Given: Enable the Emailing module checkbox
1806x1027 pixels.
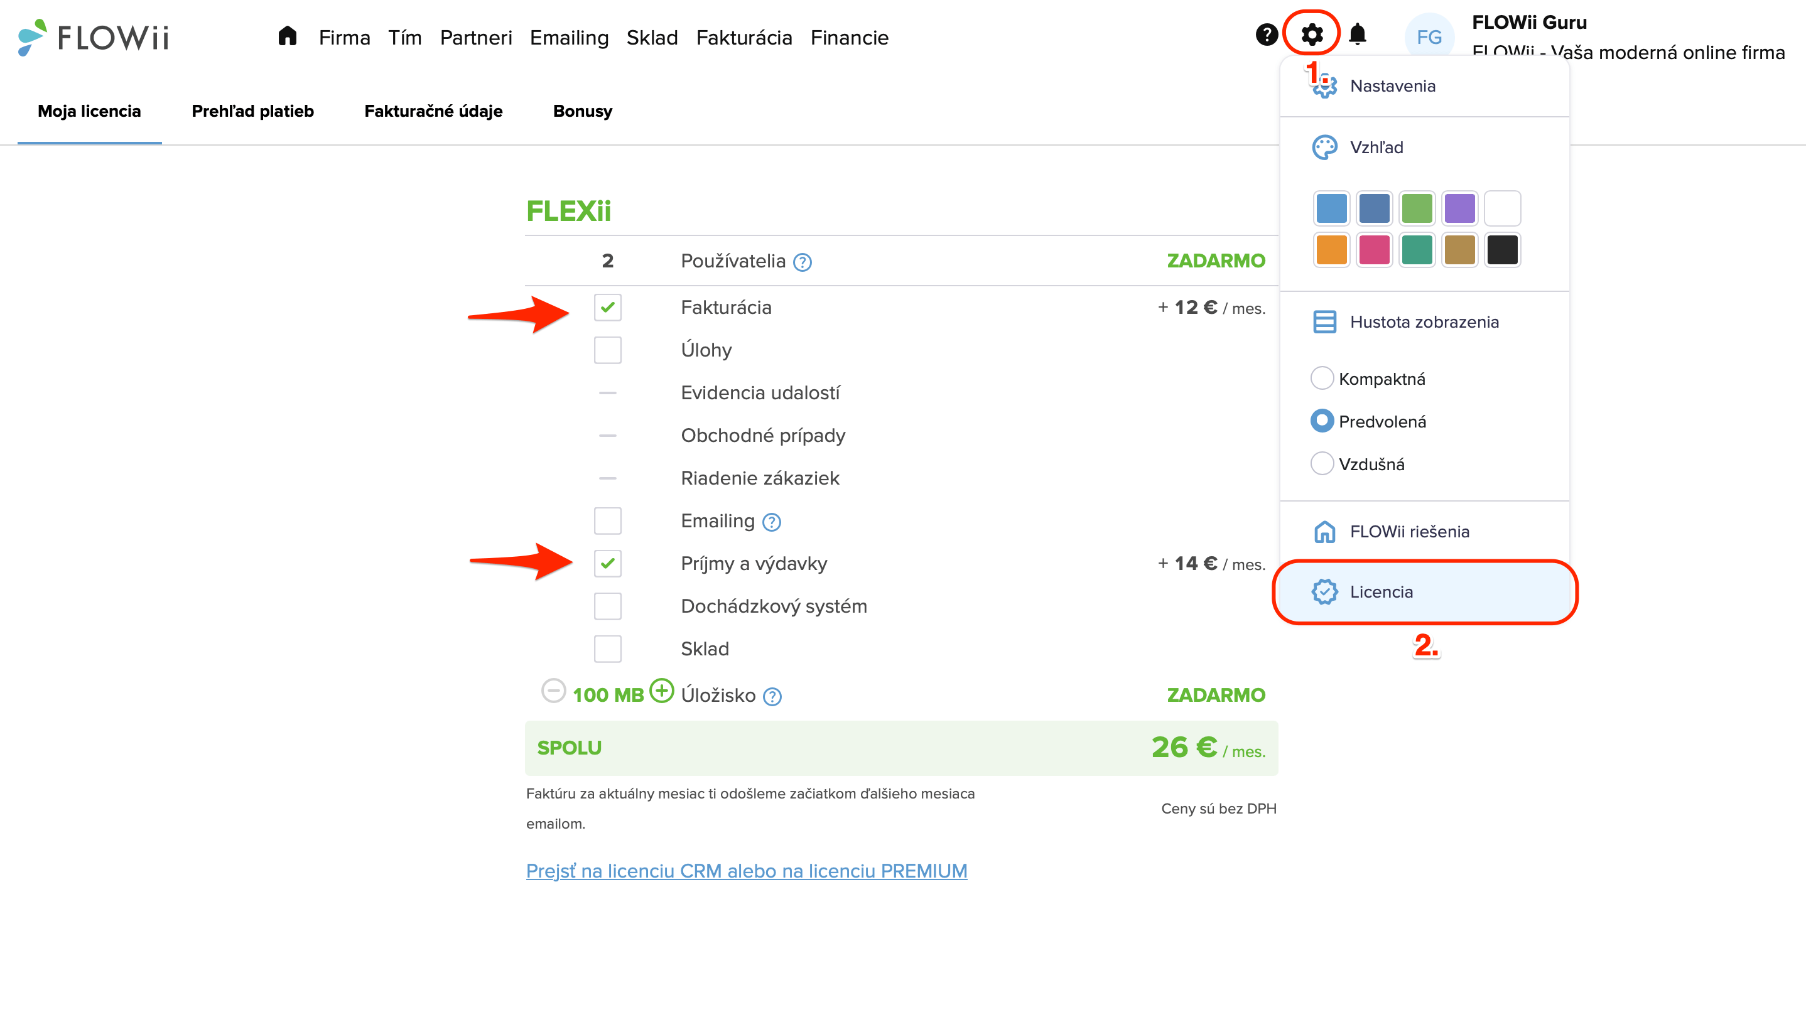Looking at the screenshot, I should (607, 520).
